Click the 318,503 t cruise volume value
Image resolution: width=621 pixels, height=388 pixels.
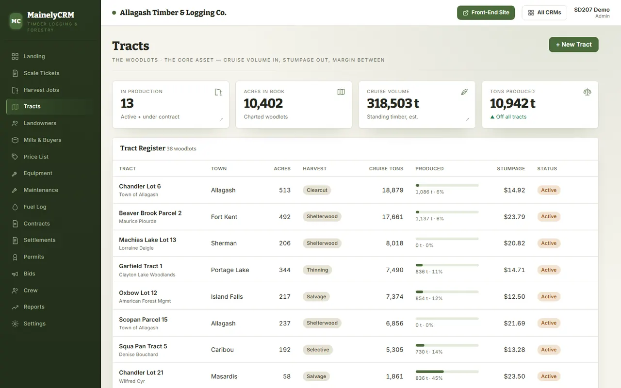tap(393, 103)
